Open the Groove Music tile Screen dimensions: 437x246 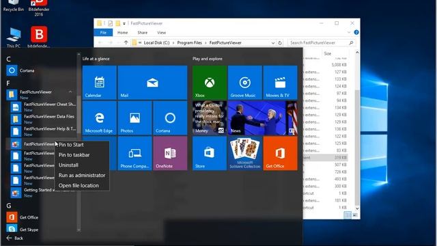(x=245, y=83)
